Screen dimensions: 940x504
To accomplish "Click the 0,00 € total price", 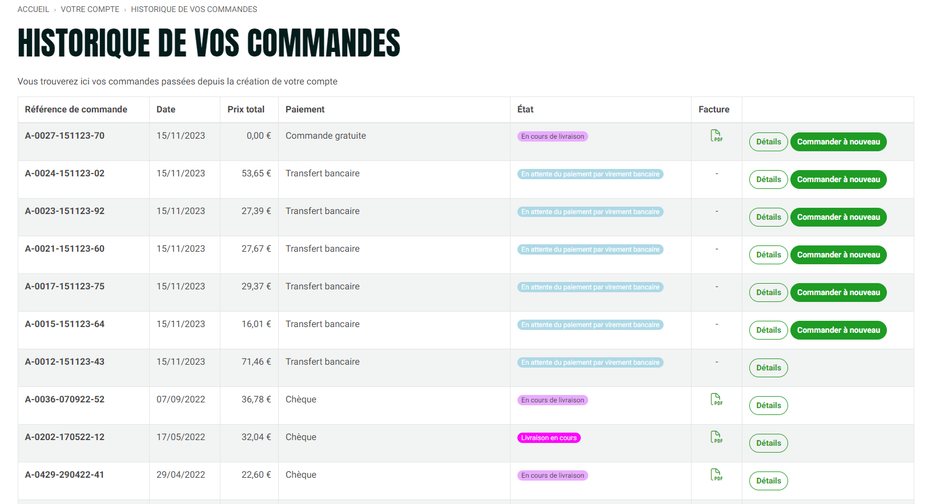I will (x=259, y=136).
